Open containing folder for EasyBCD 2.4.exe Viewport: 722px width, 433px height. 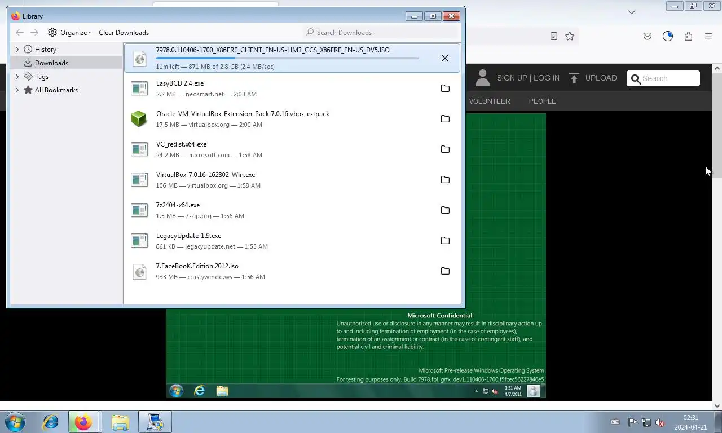pos(445,89)
